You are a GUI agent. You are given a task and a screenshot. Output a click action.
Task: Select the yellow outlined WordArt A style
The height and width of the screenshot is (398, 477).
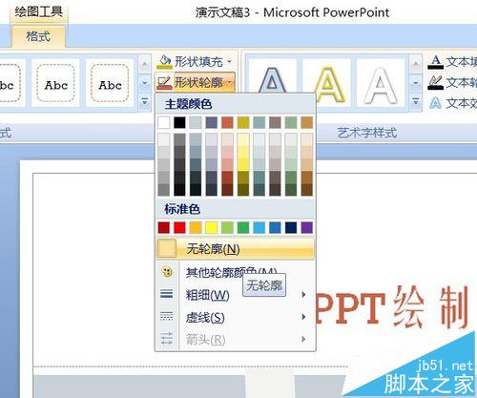327,83
